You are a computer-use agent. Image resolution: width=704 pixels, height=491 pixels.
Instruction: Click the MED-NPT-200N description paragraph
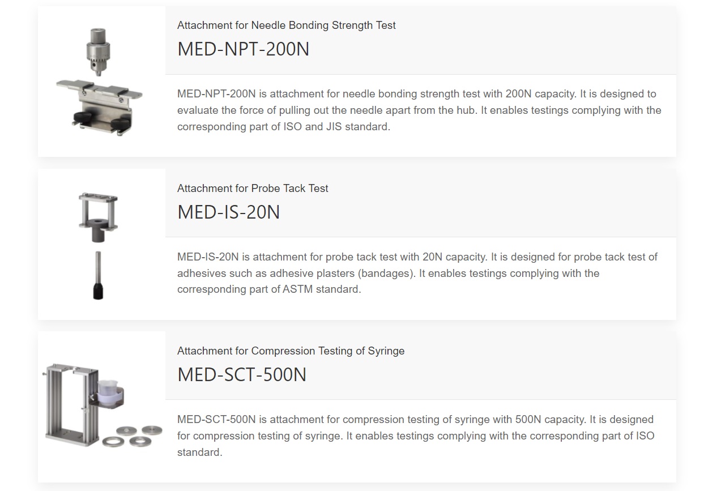click(x=419, y=110)
